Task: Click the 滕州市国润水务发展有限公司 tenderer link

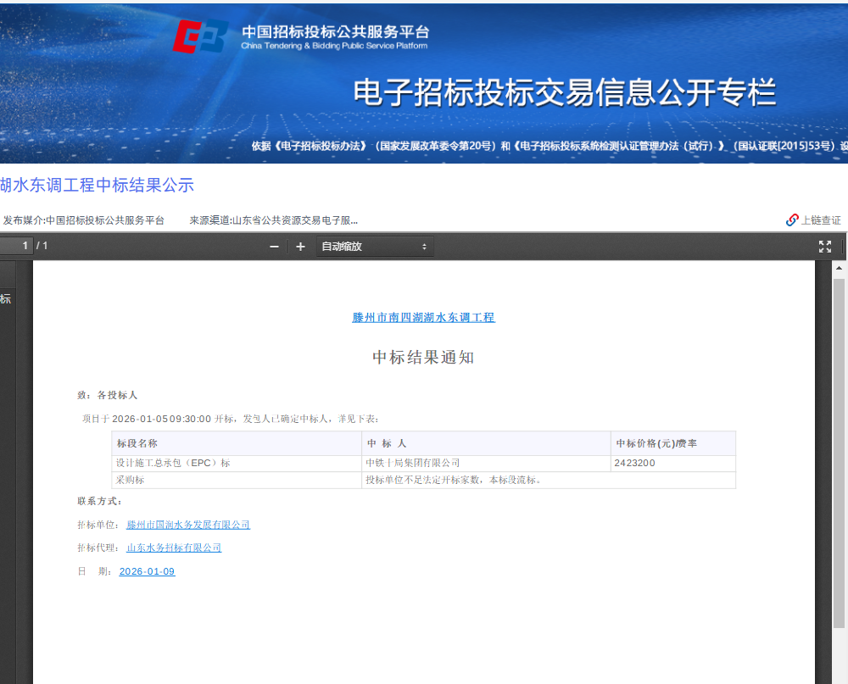Action: pyautogui.click(x=188, y=525)
